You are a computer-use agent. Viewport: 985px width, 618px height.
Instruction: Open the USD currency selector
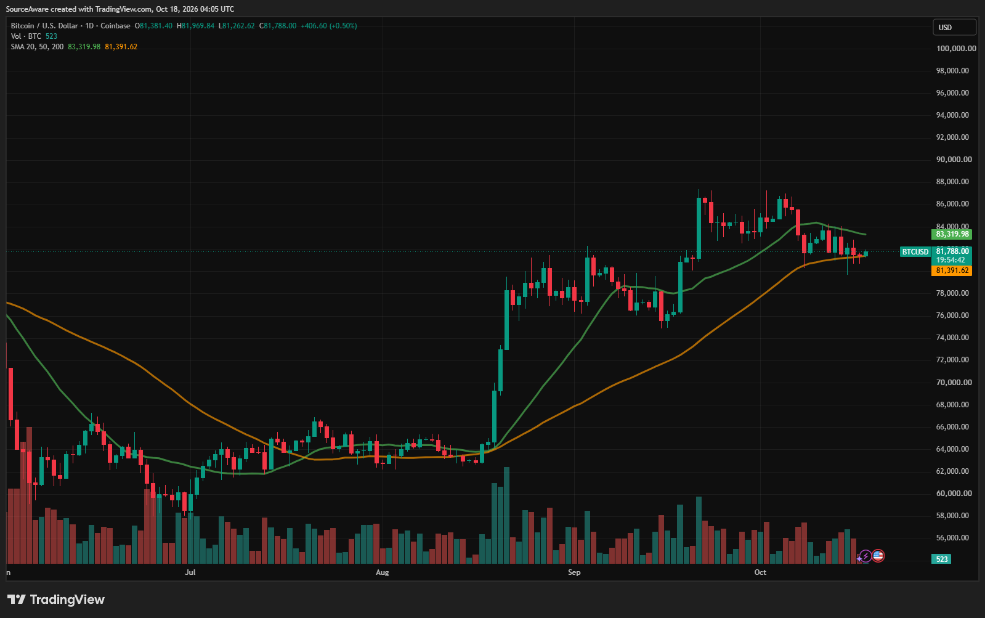pos(954,27)
